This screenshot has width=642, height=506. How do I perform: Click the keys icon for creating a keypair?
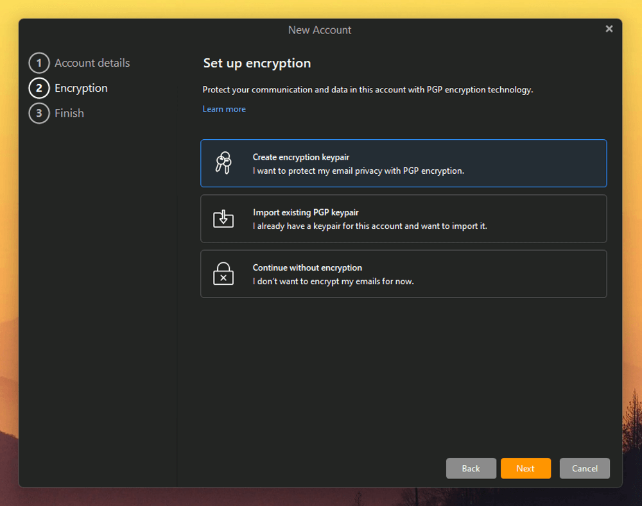point(223,164)
